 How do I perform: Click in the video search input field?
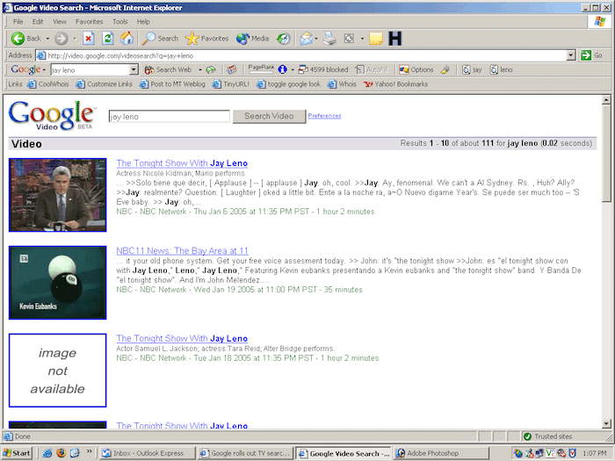(168, 116)
